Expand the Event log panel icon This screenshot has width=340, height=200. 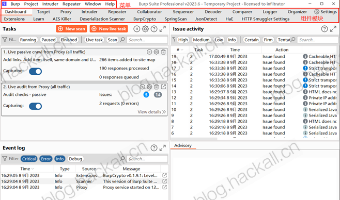click(163, 148)
